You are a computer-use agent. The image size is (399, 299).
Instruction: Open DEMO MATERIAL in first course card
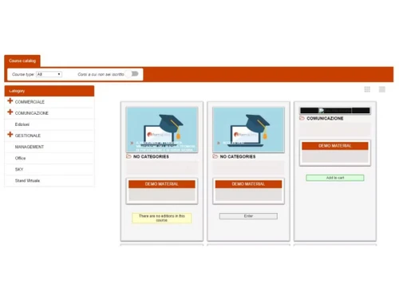162,184
